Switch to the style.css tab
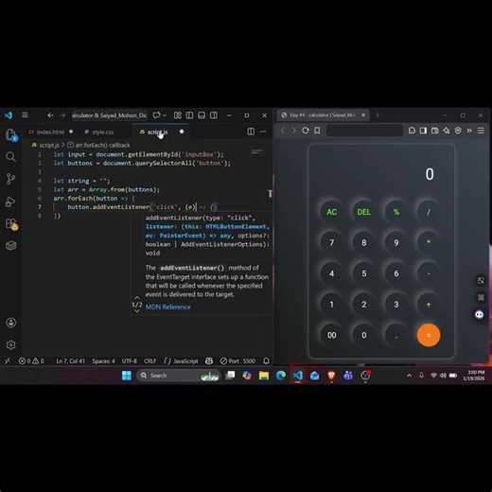Image resolution: width=492 pixels, height=492 pixels. (x=103, y=132)
